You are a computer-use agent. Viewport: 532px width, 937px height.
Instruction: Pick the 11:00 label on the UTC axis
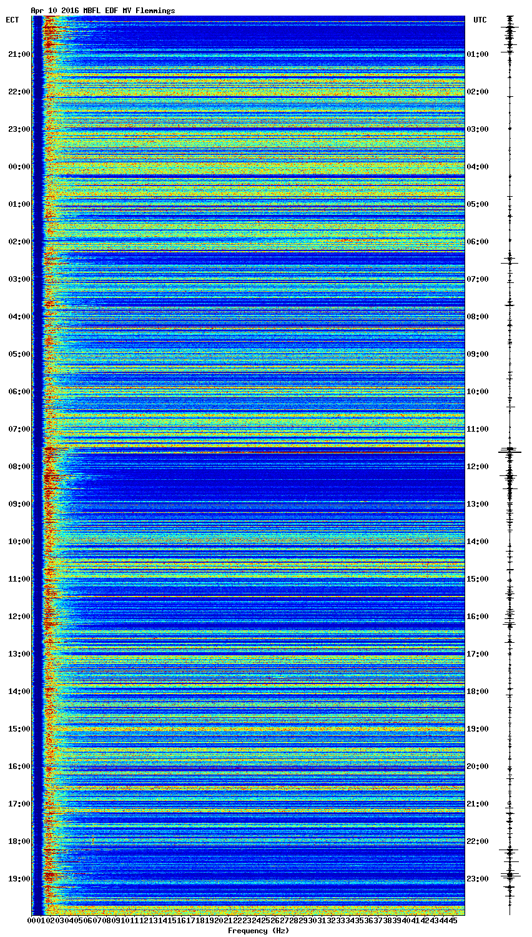(x=478, y=429)
